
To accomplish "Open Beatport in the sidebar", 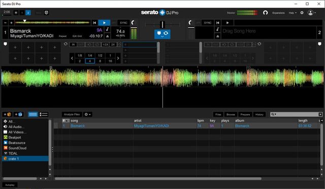I will [x=25, y=137].
